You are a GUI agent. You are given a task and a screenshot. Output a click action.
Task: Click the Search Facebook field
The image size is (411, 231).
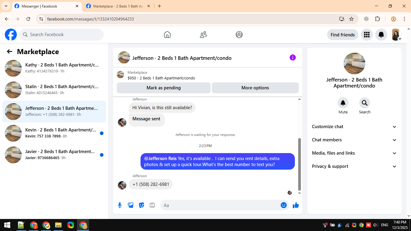[x=61, y=35]
